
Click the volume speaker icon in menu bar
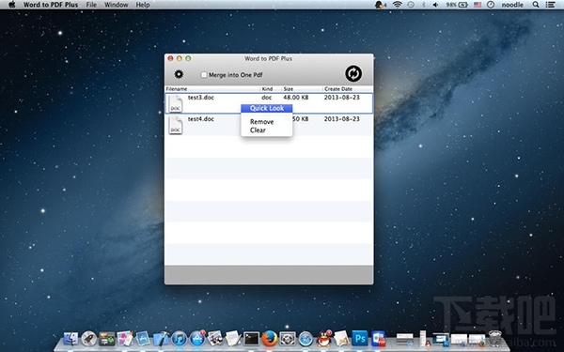point(435,5)
